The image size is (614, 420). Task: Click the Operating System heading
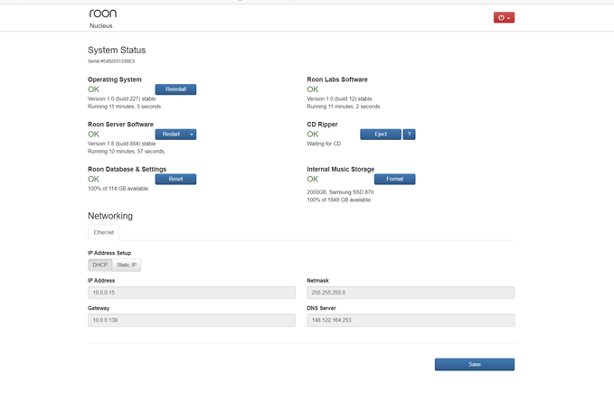tap(115, 79)
